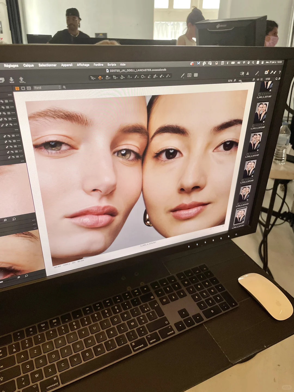Tick the checkbox under A_AND_X_3371 thumbnail
This screenshot has height=392, width=294.
coord(259,94)
